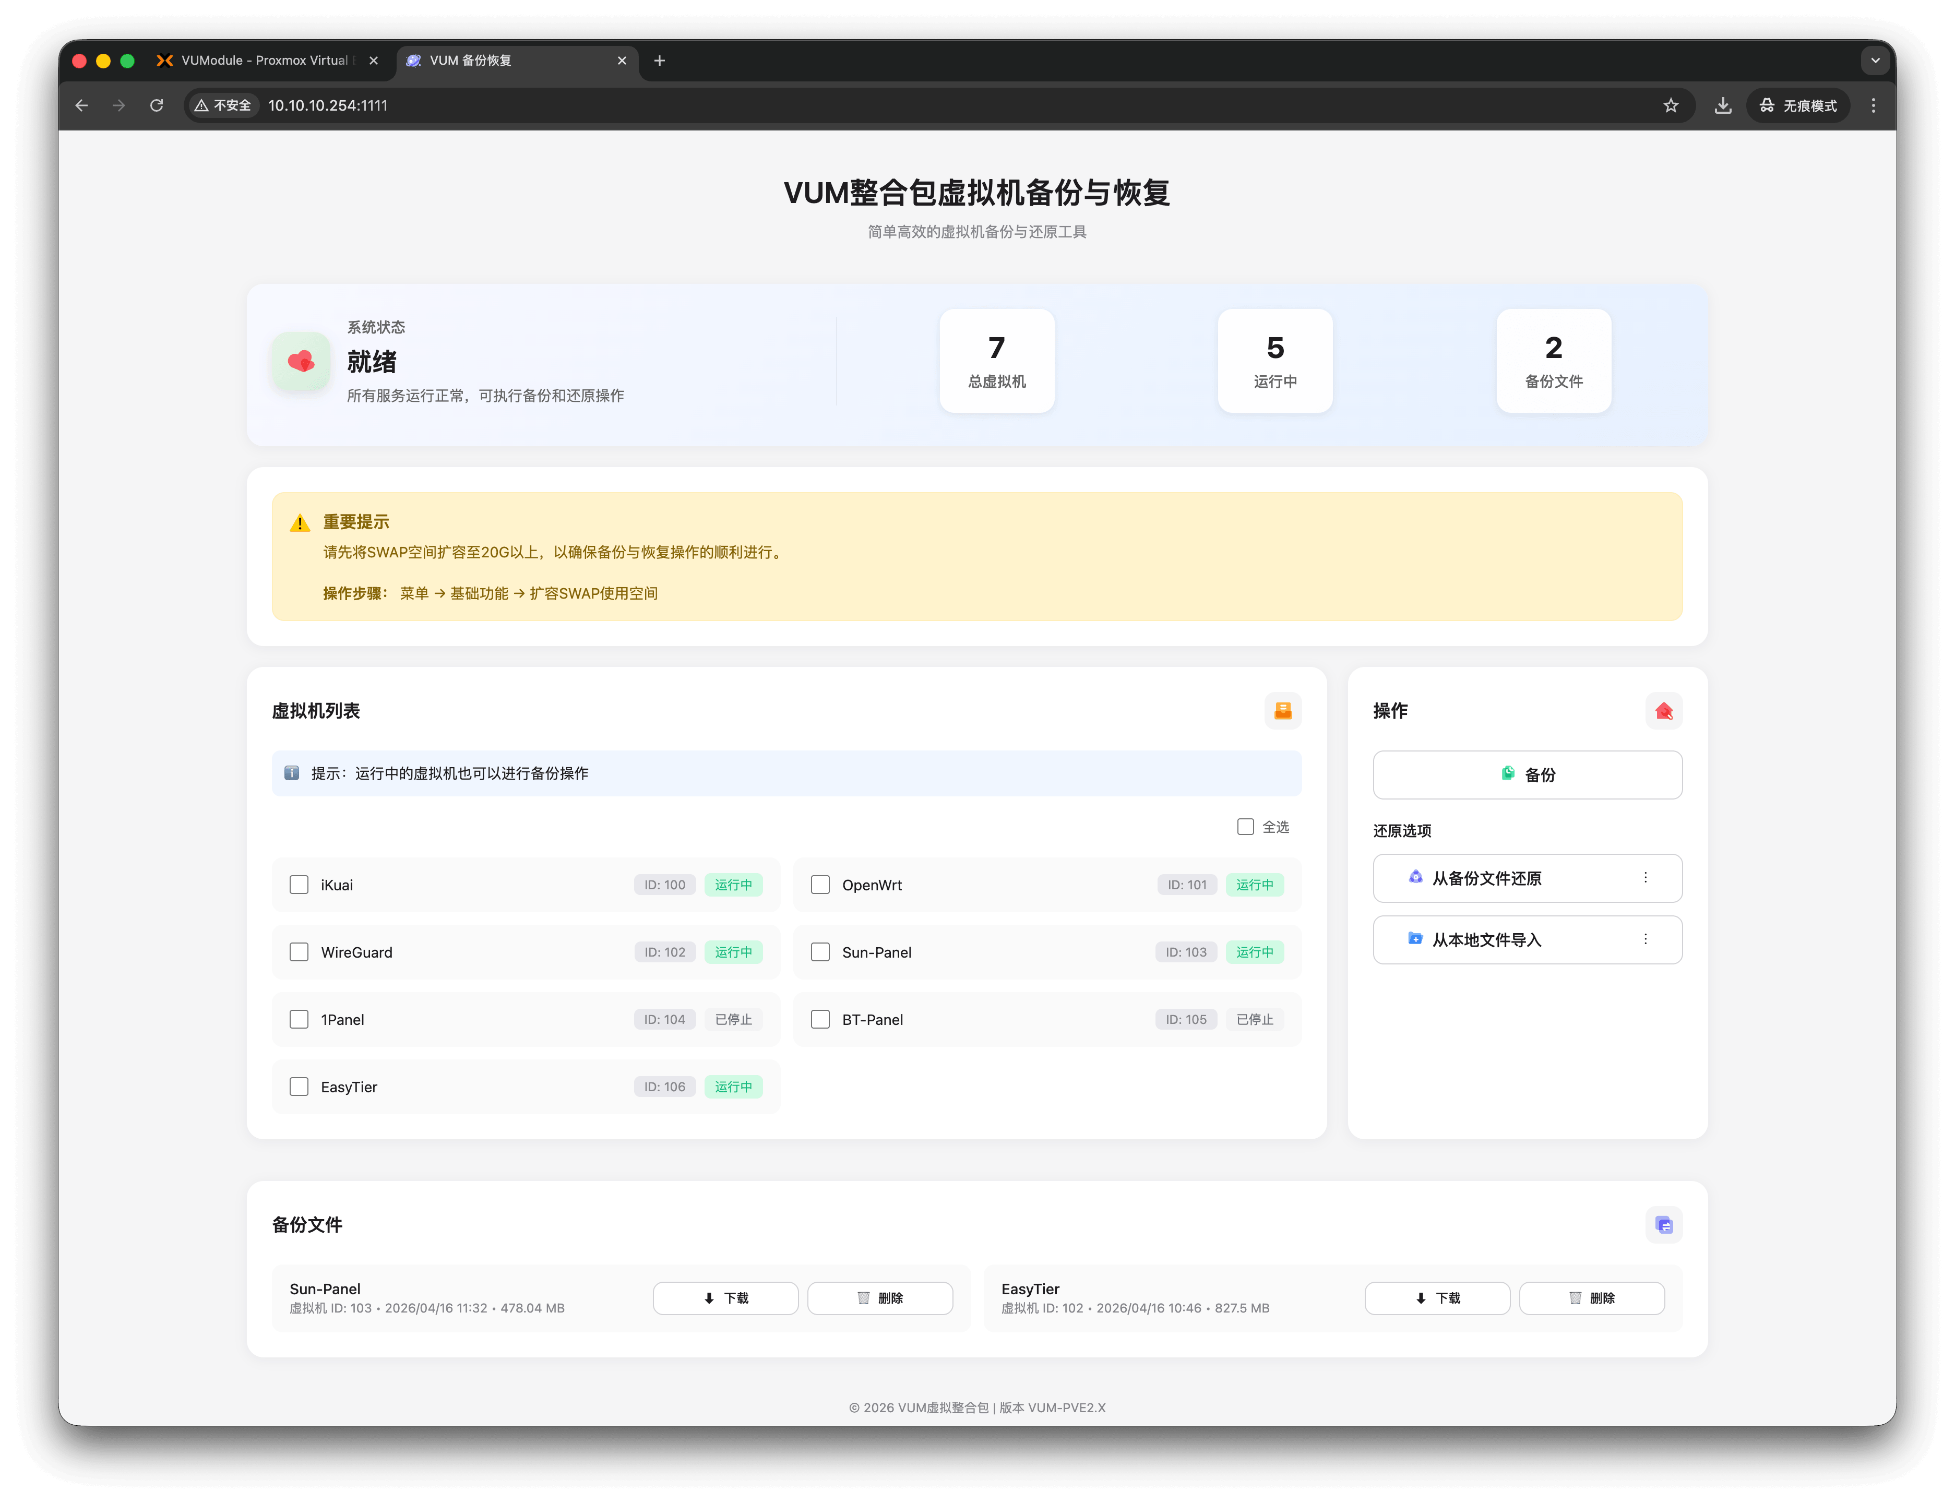
Task: Bookmark this page with the star icon
Action: (x=1671, y=105)
